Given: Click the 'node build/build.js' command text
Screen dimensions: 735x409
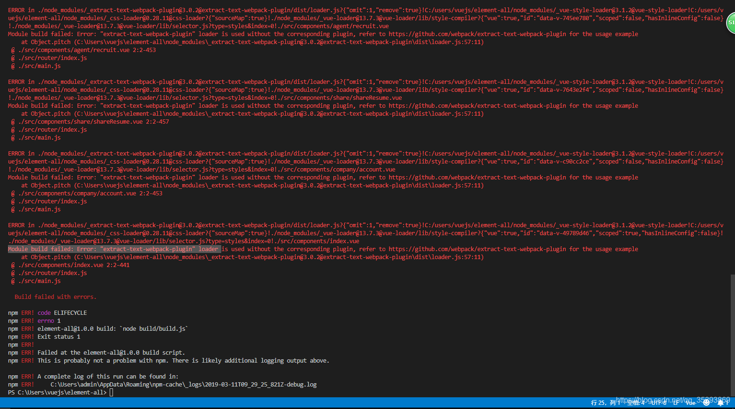Looking at the screenshot, I should coord(154,329).
